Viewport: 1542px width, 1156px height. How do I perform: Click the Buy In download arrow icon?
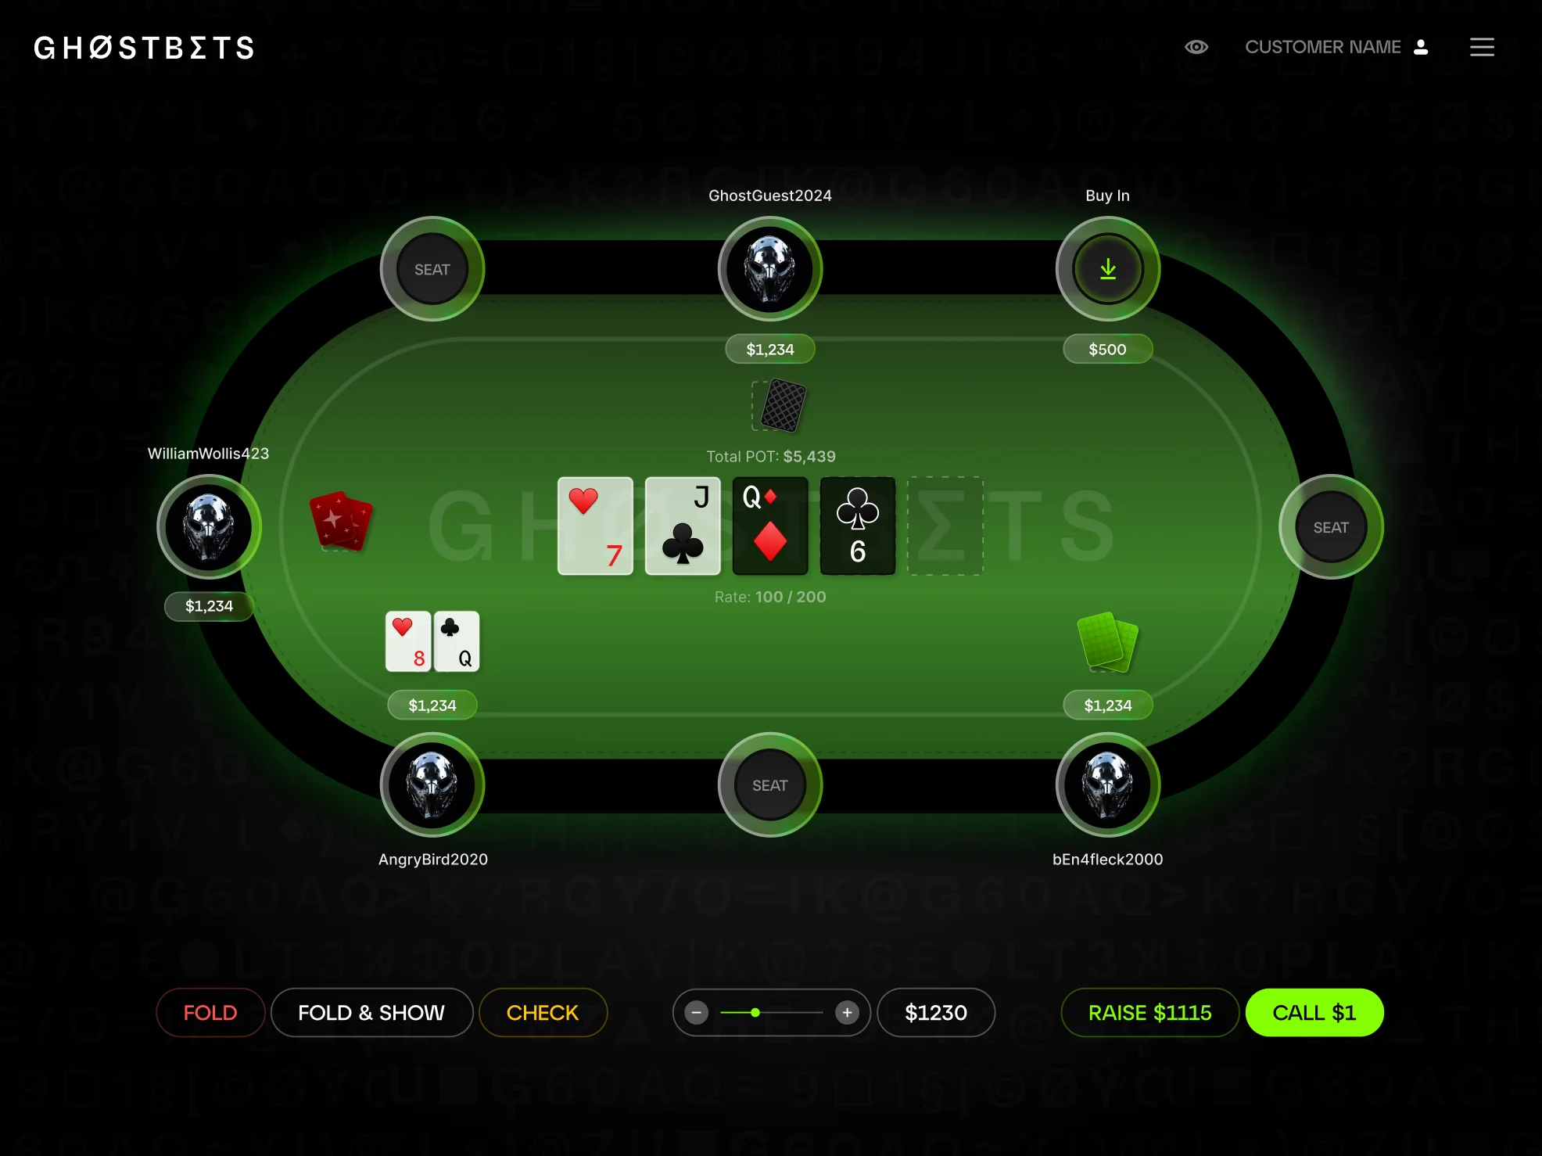pyautogui.click(x=1108, y=269)
